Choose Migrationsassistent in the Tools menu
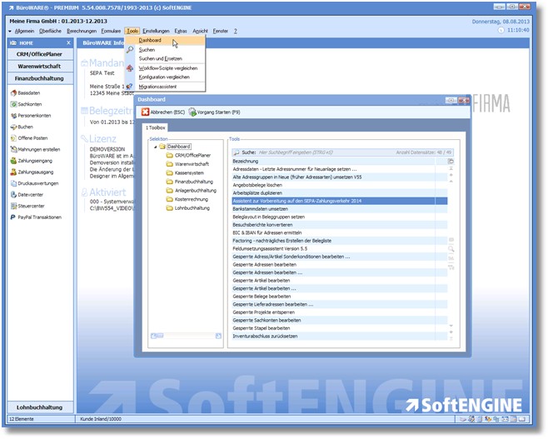Screen dimensions: 548x439 [157, 86]
